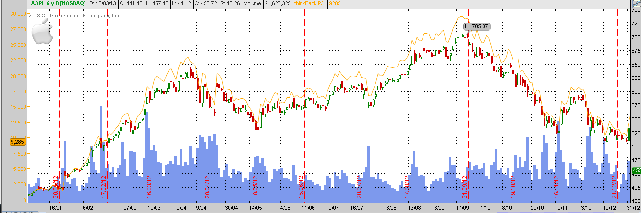Click the 16/07 date axis label
Screen dimensions: 641x213
pyautogui.click(x=357, y=208)
